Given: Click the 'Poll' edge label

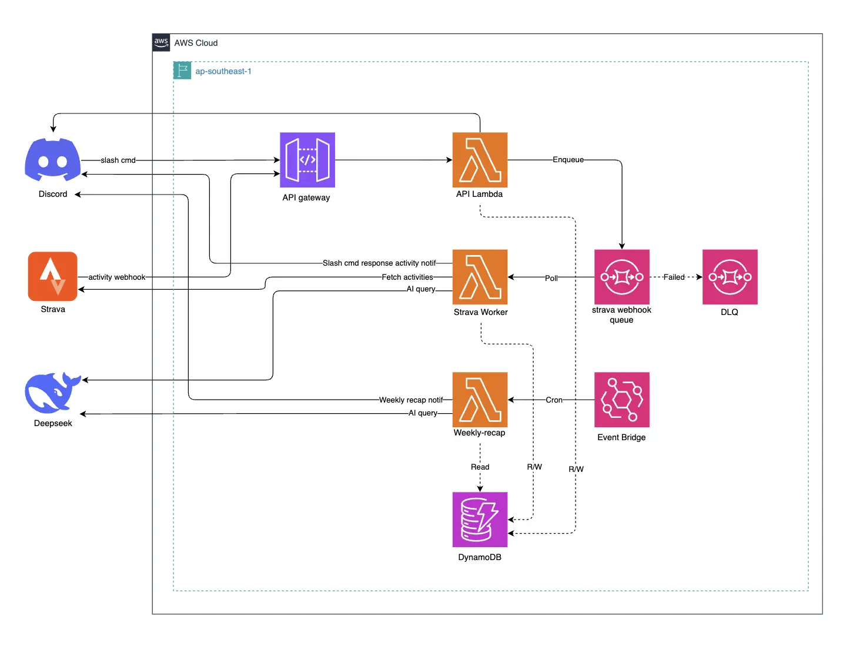Looking at the screenshot, I should click(x=551, y=278).
